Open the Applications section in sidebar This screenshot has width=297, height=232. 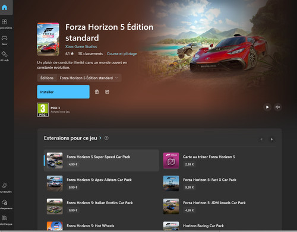5,24
